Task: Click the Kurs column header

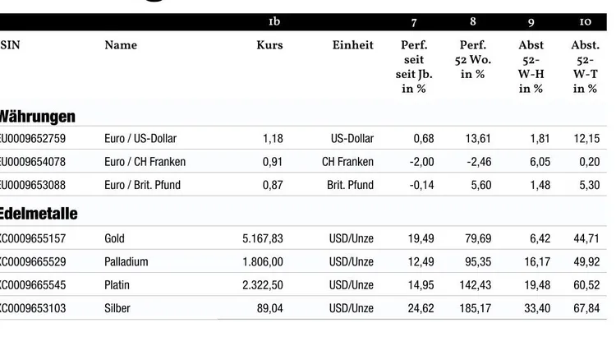Action: pyautogui.click(x=269, y=45)
